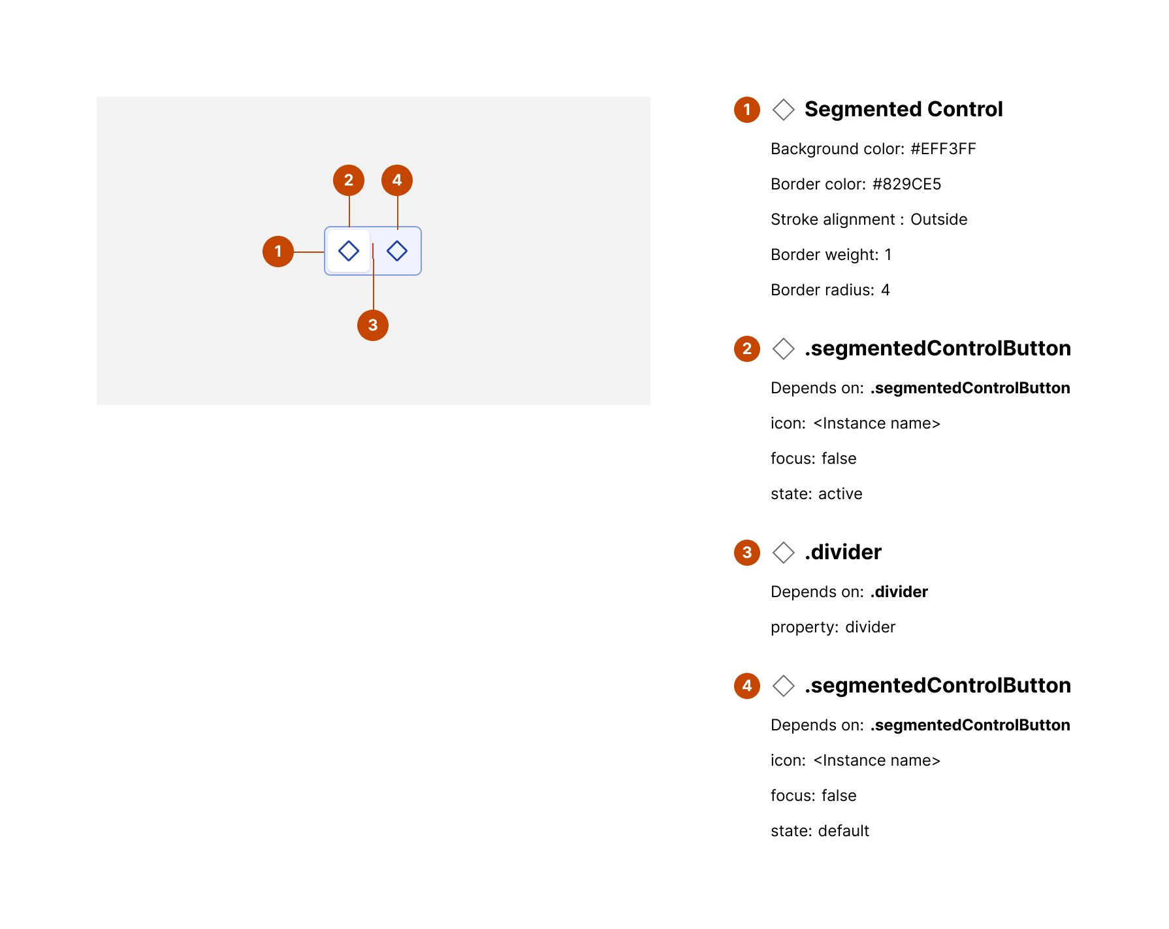Click the component diamond icon beside .divider heading

[x=783, y=553]
